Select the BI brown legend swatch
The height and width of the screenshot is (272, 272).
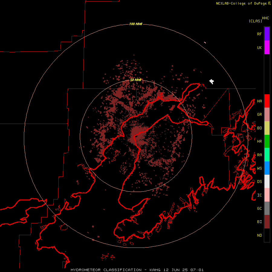point(267,222)
